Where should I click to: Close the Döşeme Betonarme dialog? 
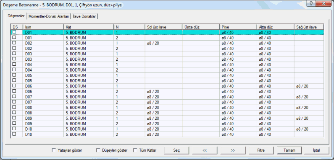[x=323, y=4]
